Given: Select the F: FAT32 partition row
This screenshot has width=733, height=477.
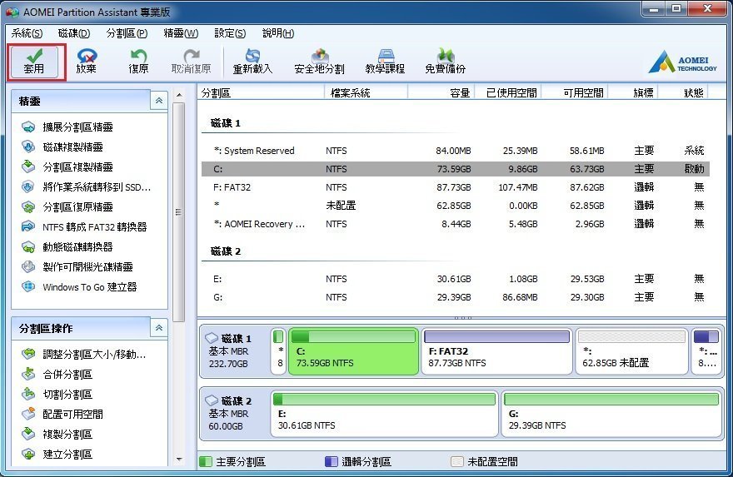Looking at the screenshot, I should tap(456, 187).
